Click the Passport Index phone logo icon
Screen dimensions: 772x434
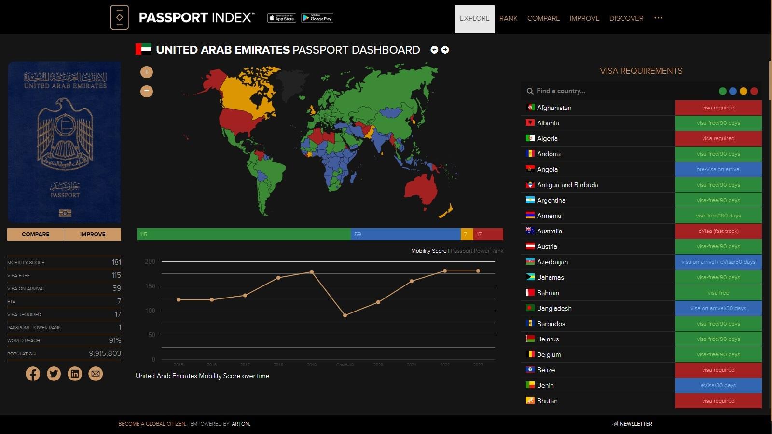click(120, 17)
